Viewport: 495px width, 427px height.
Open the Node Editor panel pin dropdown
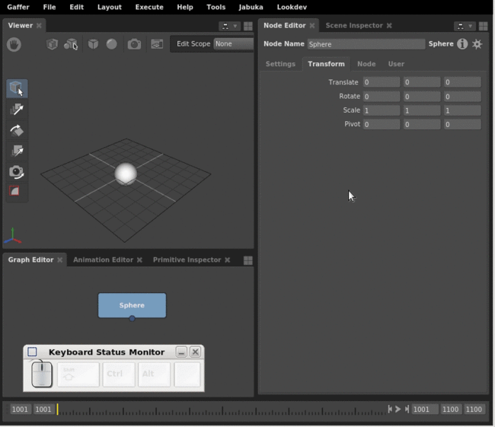point(465,26)
